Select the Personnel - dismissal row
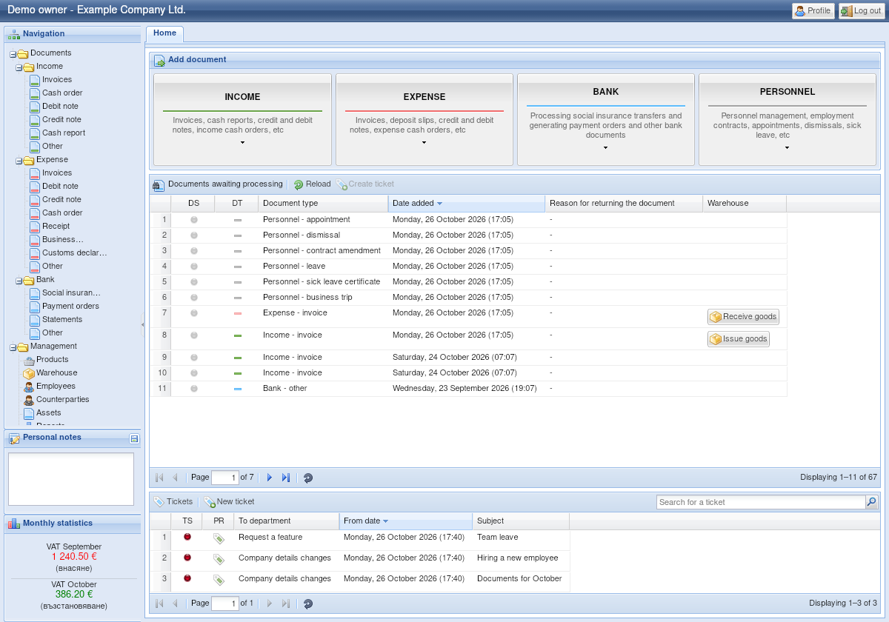 click(x=468, y=235)
